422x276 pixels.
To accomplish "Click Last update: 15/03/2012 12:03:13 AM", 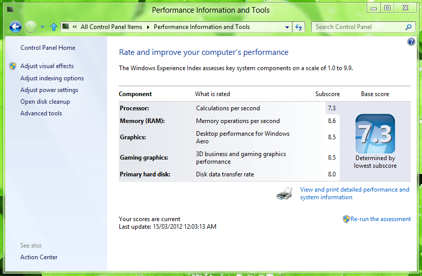I will click(168, 227).
